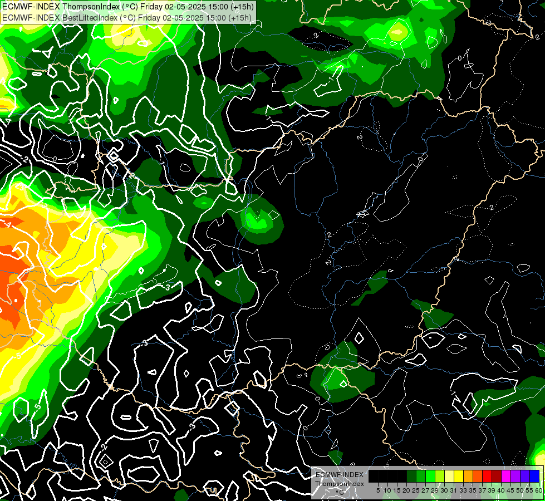Viewport: 545px width, 501px height.
Task: Click the legend scale value 35
Action: 473,490
